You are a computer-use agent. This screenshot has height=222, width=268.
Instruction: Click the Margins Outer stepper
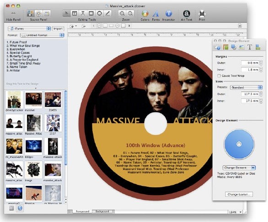point(261,63)
